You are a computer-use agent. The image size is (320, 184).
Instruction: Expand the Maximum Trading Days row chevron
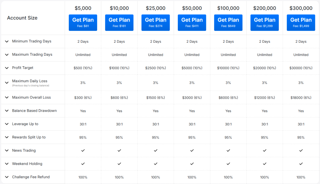7,55
